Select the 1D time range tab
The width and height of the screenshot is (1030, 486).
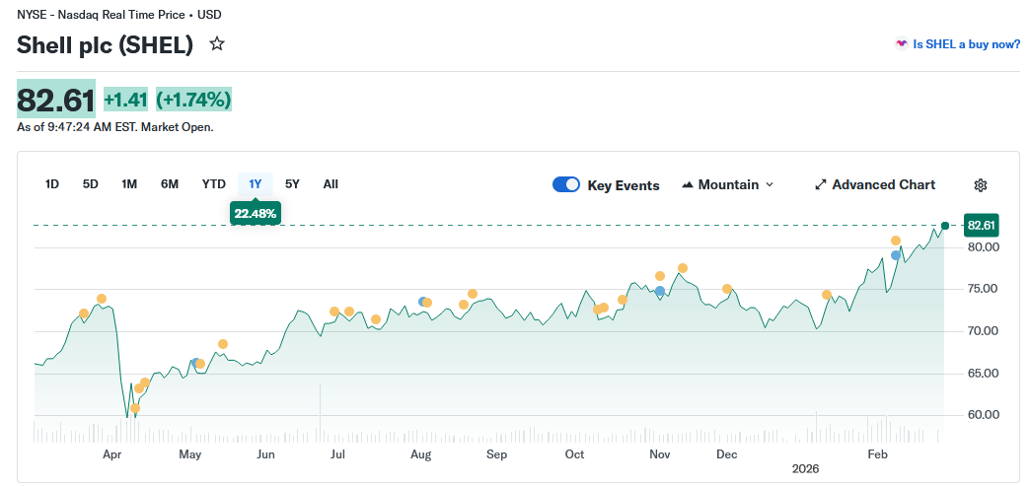pos(52,184)
